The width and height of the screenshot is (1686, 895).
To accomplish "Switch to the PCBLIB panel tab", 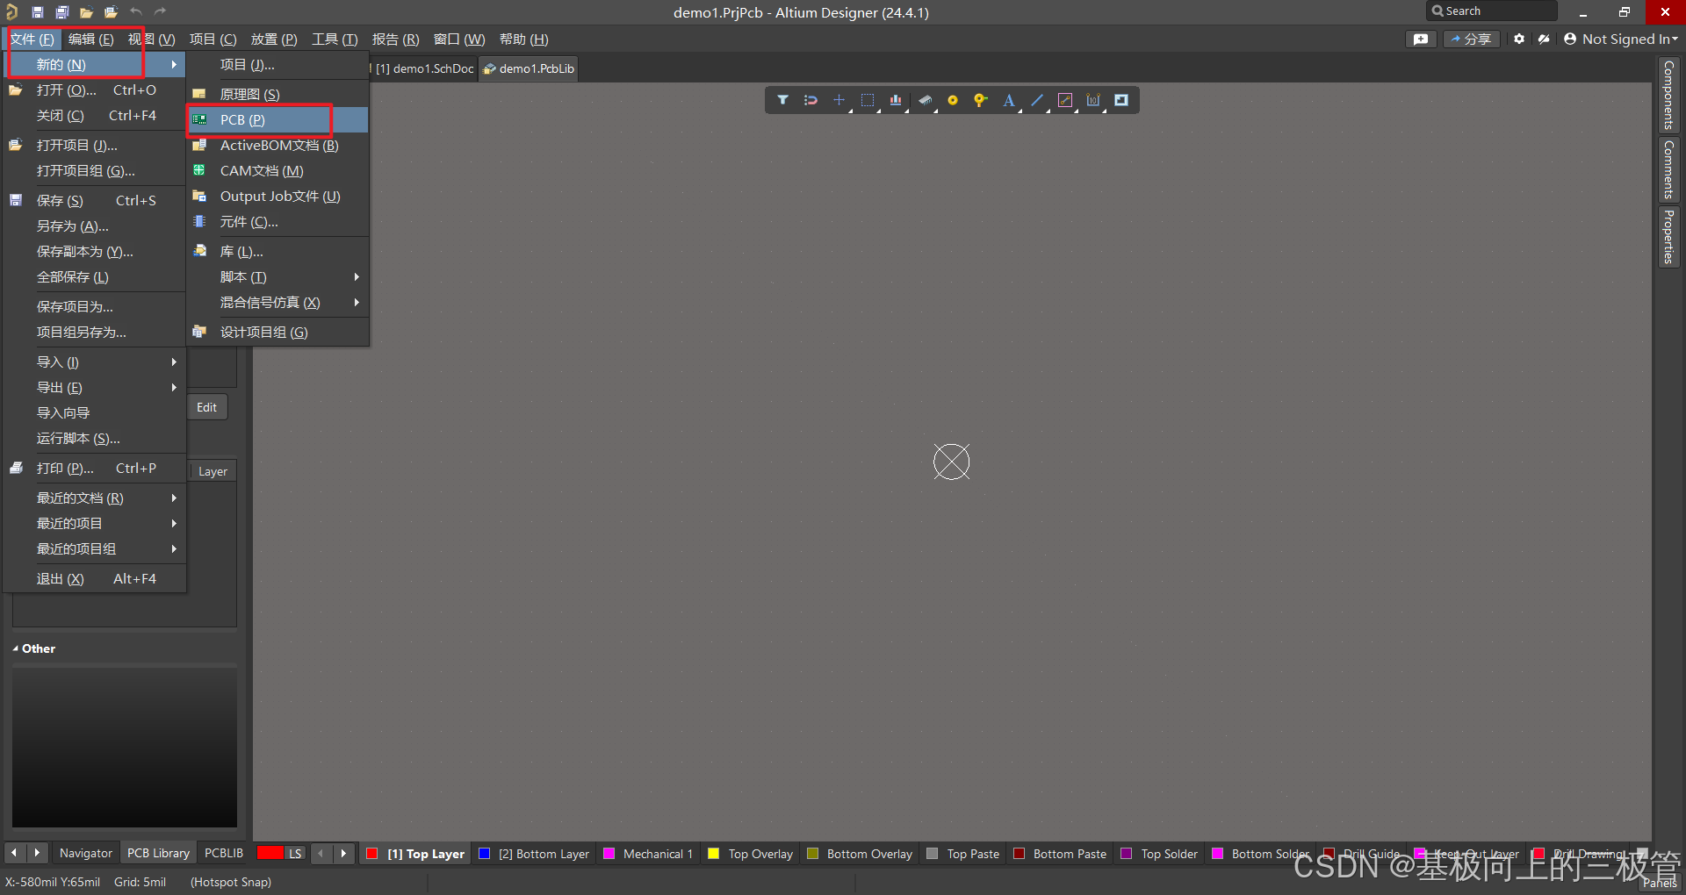I will tap(224, 853).
